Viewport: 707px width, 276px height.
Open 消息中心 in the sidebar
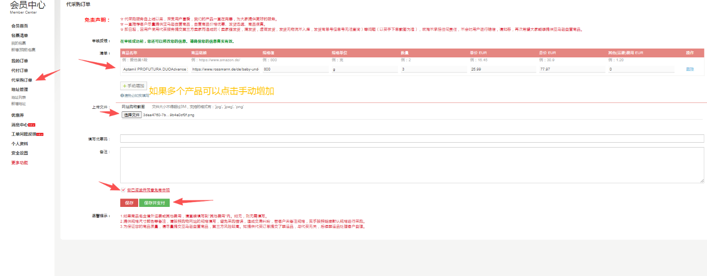click(x=20, y=125)
